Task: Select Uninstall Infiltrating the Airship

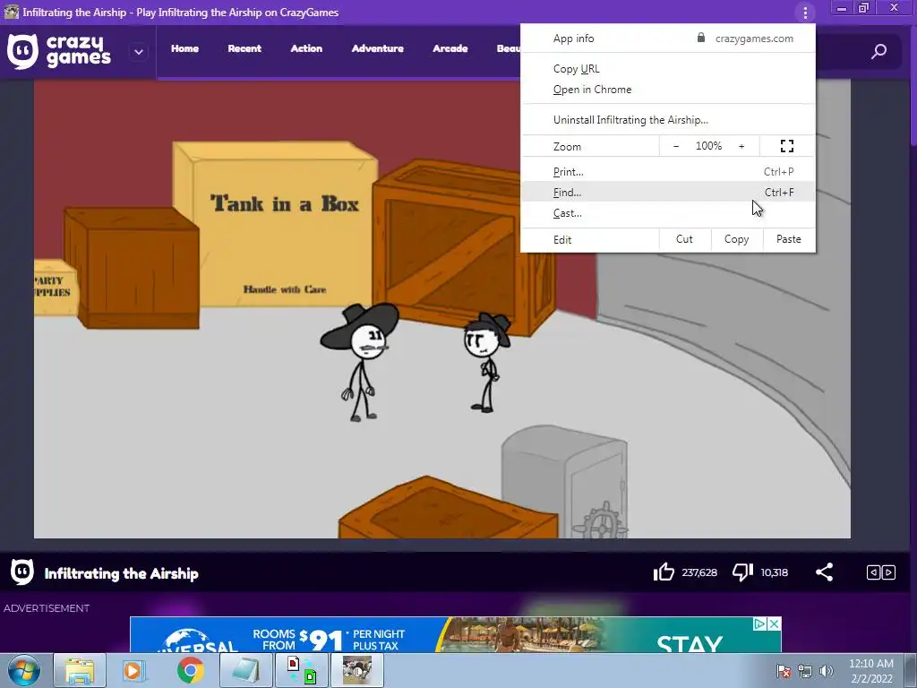Action: tap(668, 120)
